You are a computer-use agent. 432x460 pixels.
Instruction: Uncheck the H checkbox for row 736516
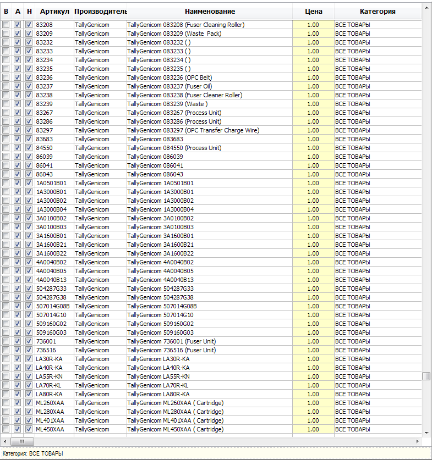click(29, 350)
